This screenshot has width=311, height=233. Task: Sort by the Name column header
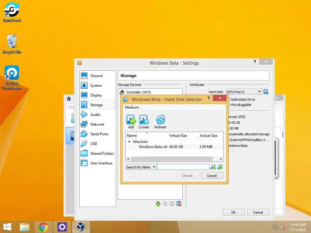click(x=147, y=136)
